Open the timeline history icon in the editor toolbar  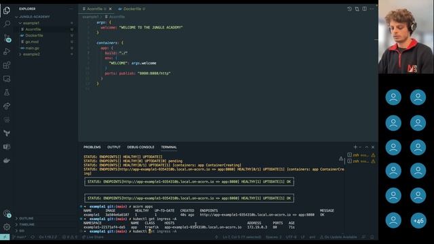(x=350, y=9)
